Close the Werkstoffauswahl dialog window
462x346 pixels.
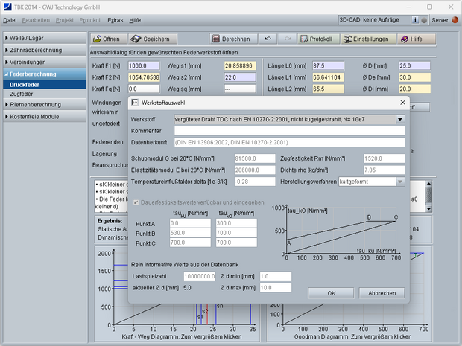click(402, 102)
